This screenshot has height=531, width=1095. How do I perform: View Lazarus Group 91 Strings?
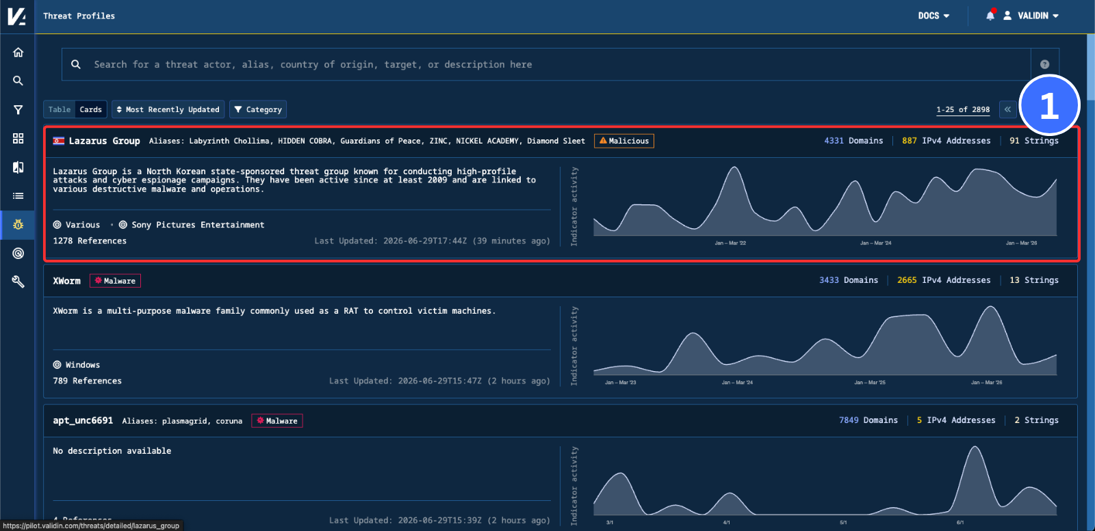click(1033, 141)
